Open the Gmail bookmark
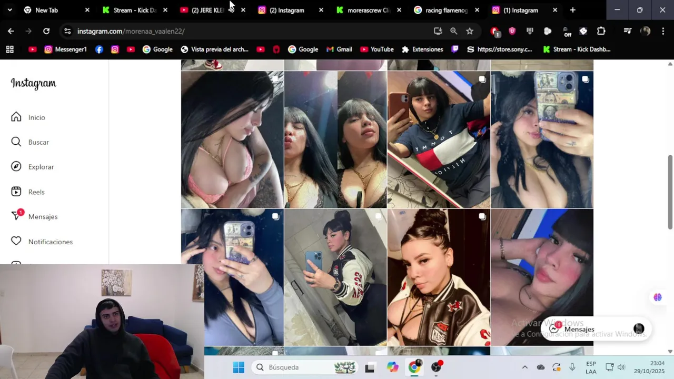This screenshot has height=379, width=674. (339, 49)
